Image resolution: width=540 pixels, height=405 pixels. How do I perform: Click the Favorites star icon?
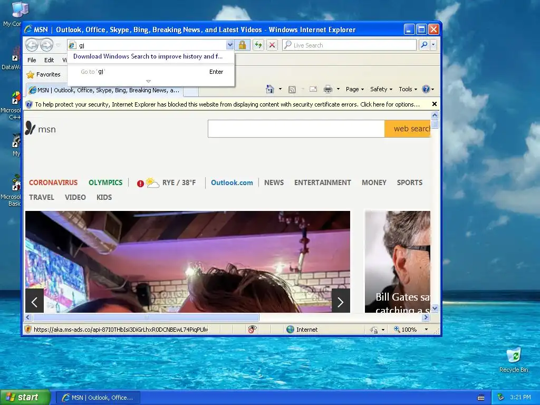(x=30, y=74)
